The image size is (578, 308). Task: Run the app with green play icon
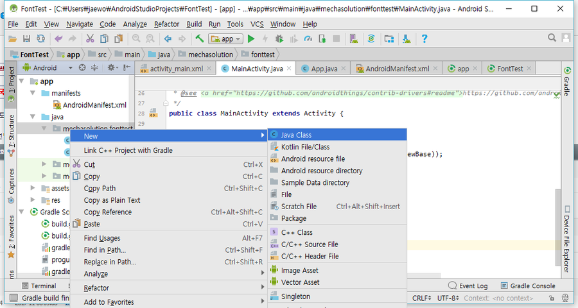tap(251, 38)
